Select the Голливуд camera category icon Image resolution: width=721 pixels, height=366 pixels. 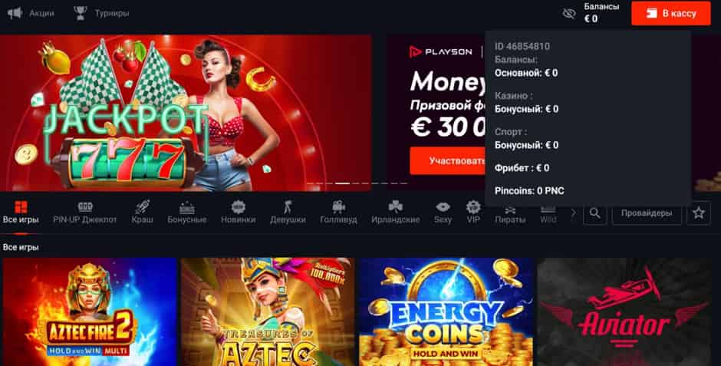338,207
